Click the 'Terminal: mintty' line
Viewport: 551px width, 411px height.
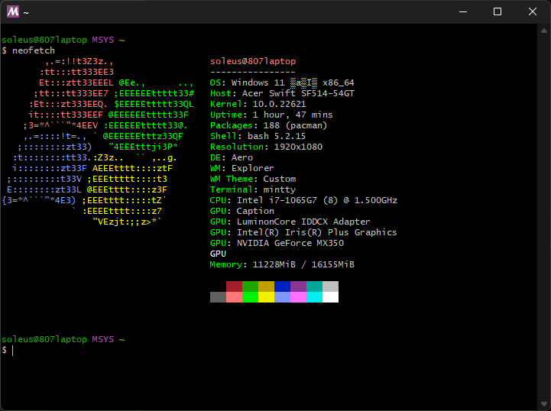[253, 189]
